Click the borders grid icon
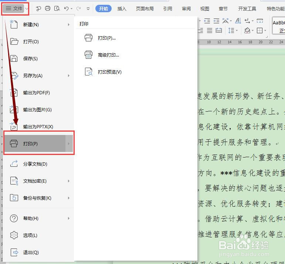This screenshot has width=285, height=264. click(259, 30)
